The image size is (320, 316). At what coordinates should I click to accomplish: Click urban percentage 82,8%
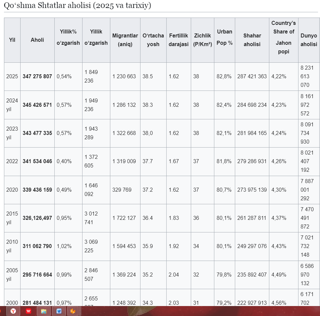(x=224, y=76)
